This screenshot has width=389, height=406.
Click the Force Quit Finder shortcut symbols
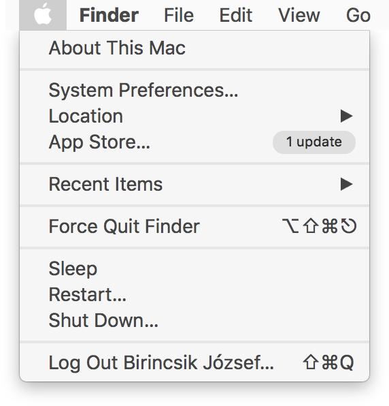pos(319,226)
